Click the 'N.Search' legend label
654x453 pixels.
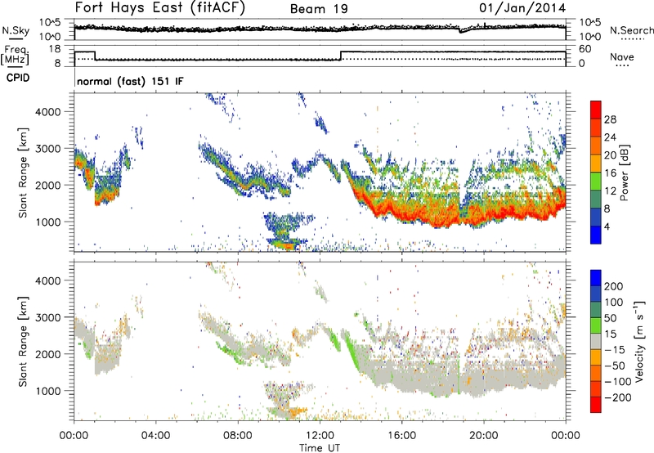point(632,30)
